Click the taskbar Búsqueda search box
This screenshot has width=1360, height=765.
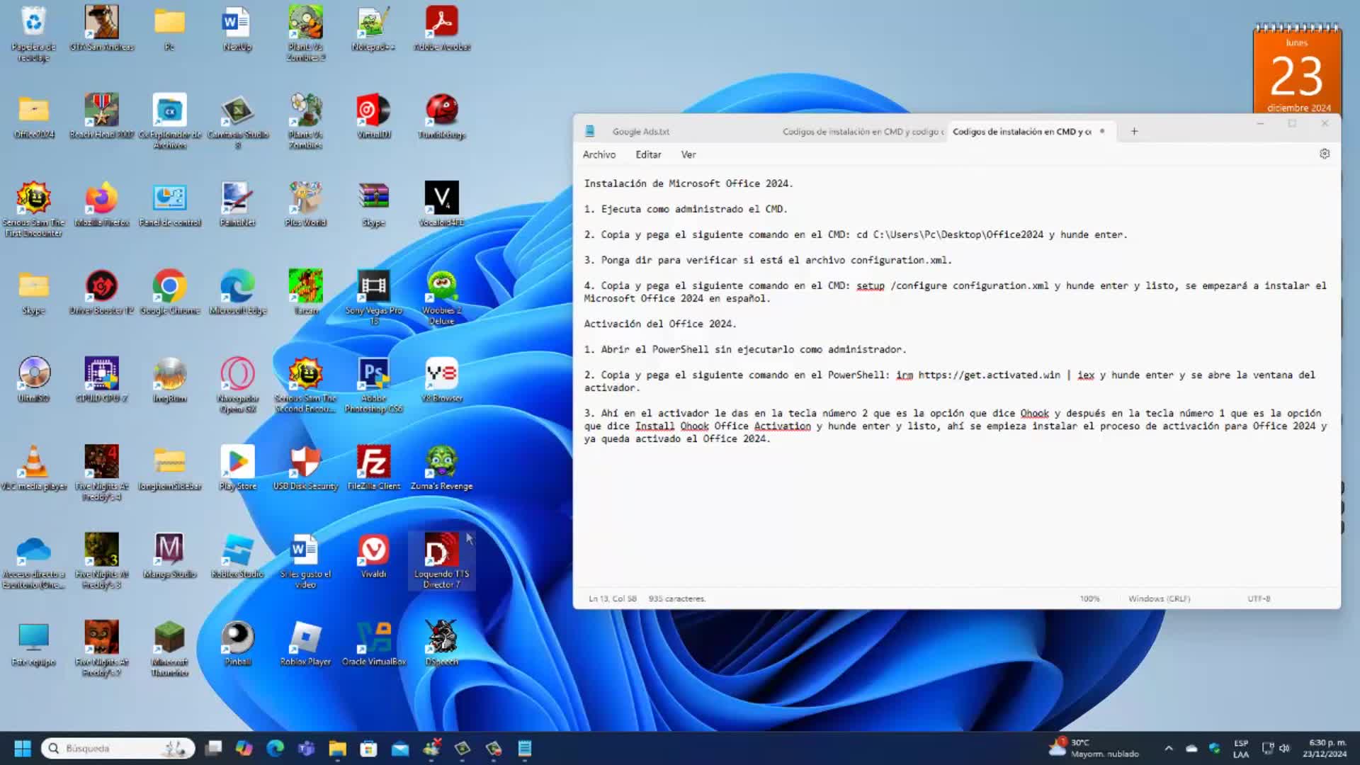click(x=118, y=748)
